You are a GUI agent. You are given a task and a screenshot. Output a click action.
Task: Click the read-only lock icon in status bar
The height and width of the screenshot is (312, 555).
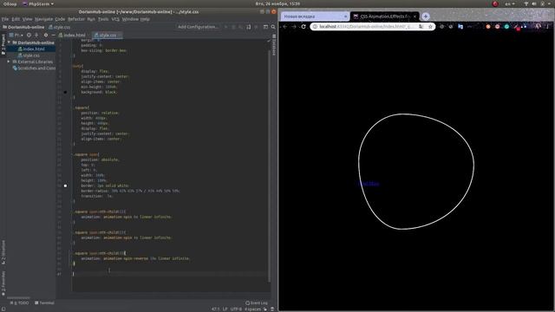[264, 309]
